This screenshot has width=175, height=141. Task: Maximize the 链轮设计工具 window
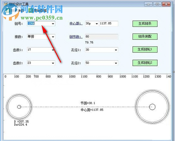coord(157,4)
